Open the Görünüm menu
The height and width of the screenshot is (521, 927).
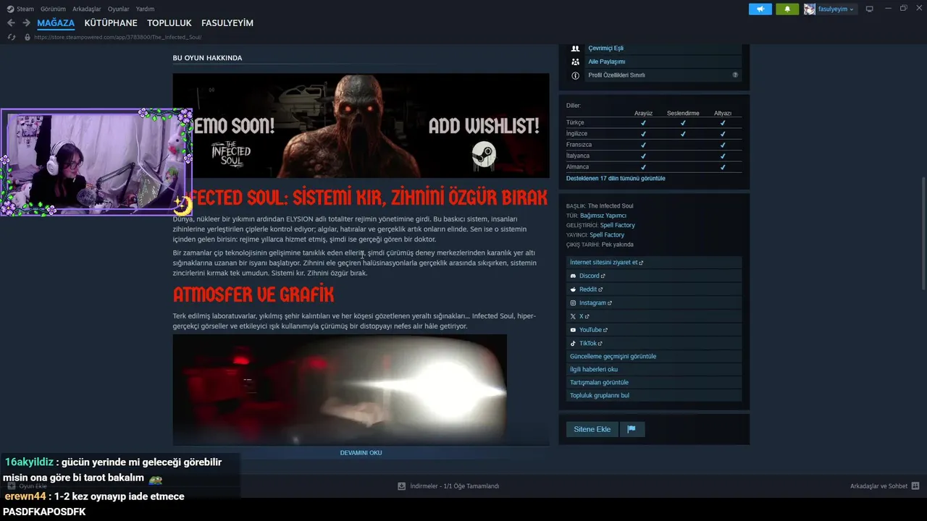click(53, 9)
